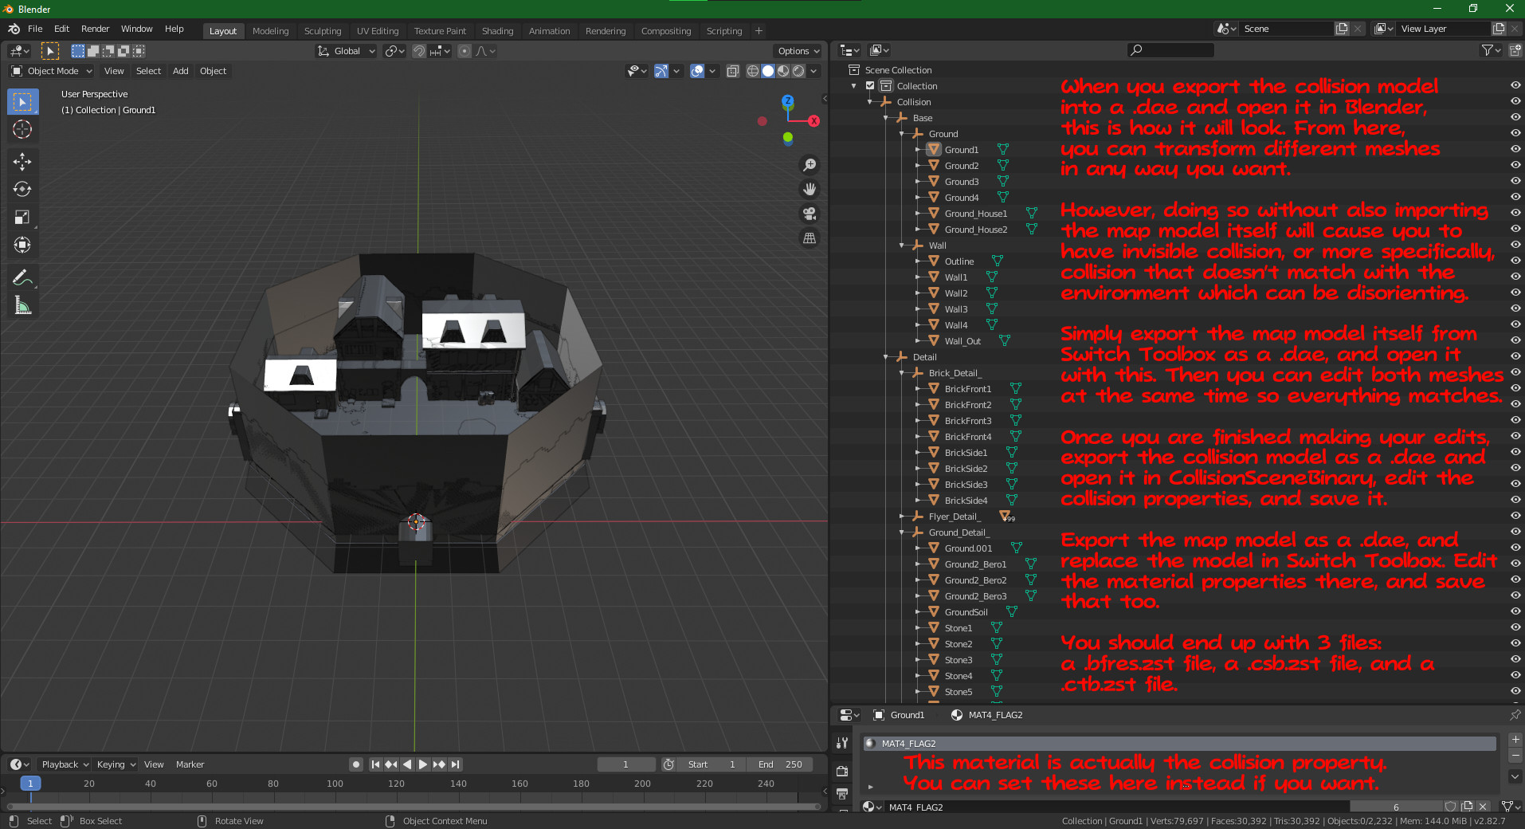The width and height of the screenshot is (1525, 829).
Task: Switch to orthographic grid view icon
Action: tap(810, 238)
